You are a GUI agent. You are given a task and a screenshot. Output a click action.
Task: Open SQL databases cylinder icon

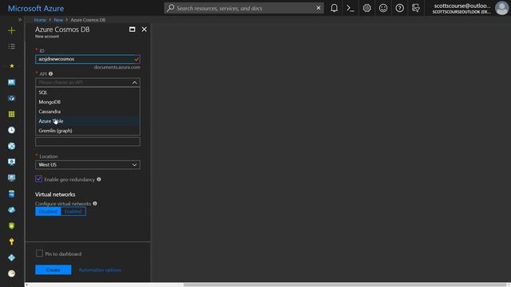coord(11,194)
